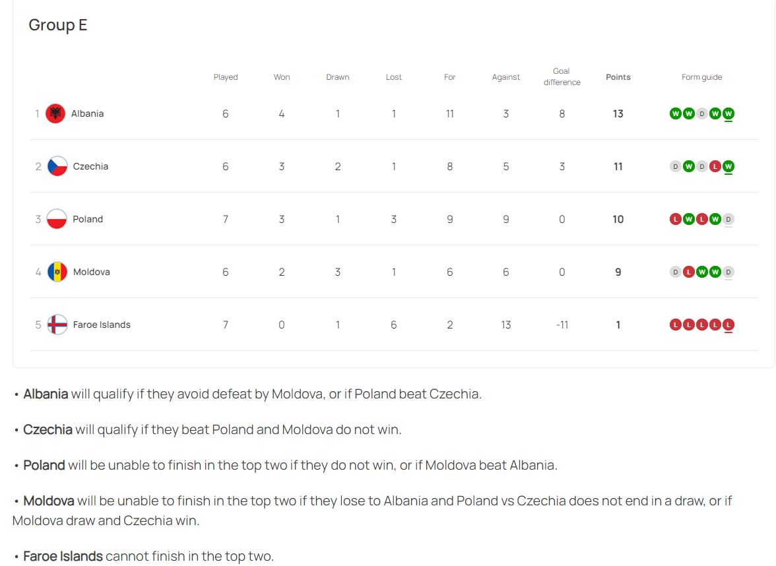Viewport: 776px width, 566px height.
Task: Open the Czechia team name link
Action: (x=90, y=167)
